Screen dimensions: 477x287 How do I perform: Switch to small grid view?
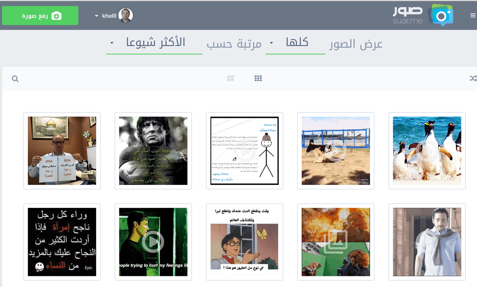258,78
